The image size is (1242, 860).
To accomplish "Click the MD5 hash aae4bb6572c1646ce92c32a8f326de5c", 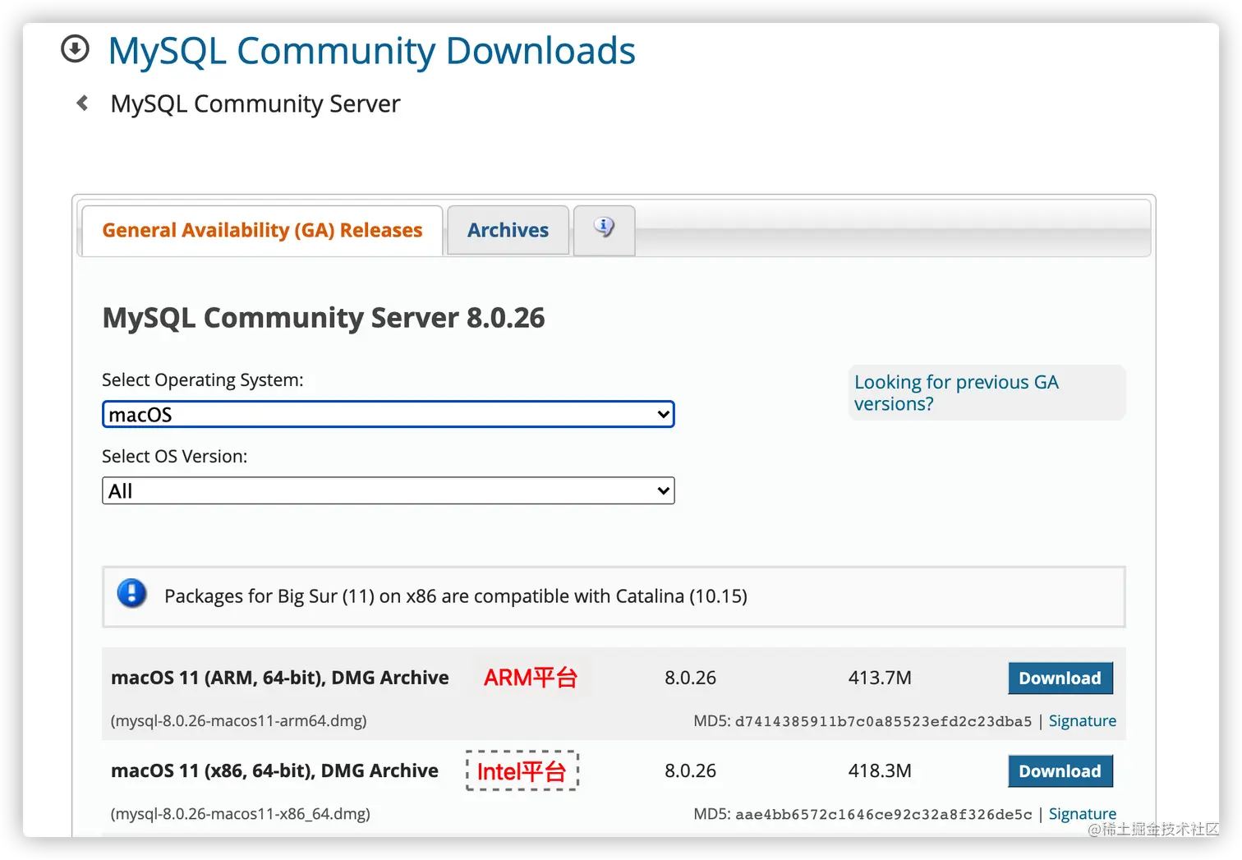I will tap(883, 814).
